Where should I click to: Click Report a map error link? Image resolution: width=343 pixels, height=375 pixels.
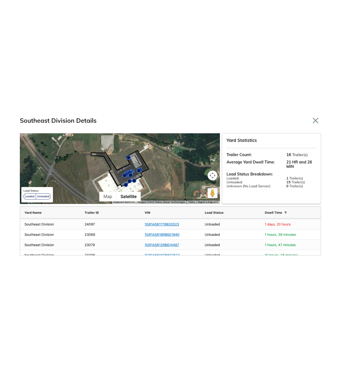pyautogui.click(x=208, y=202)
